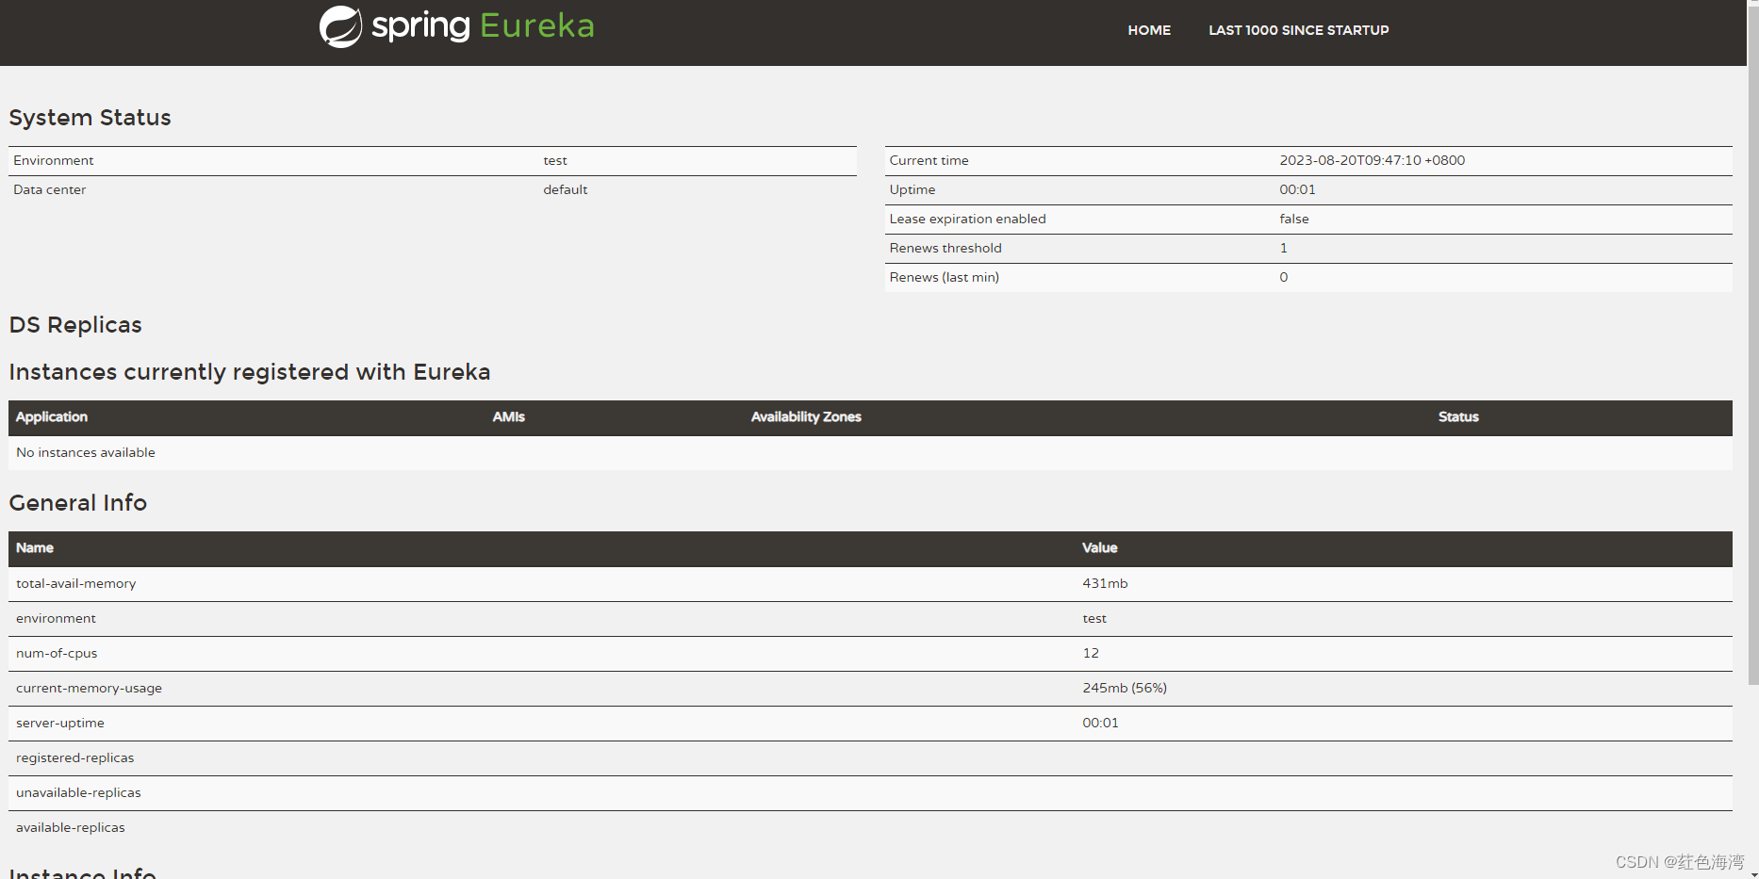Viewport: 1759px width, 879px height.
Task: Select Instances currently registered with Eureka heading
Action: click(250, 372)
